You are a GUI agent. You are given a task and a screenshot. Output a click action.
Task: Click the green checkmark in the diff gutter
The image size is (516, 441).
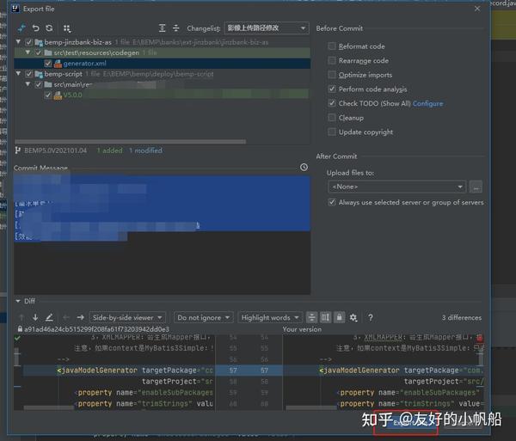click(17, 338)
